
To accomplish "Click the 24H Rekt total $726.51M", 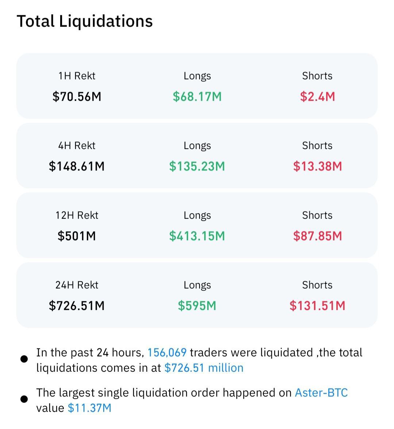I will 77,306.
